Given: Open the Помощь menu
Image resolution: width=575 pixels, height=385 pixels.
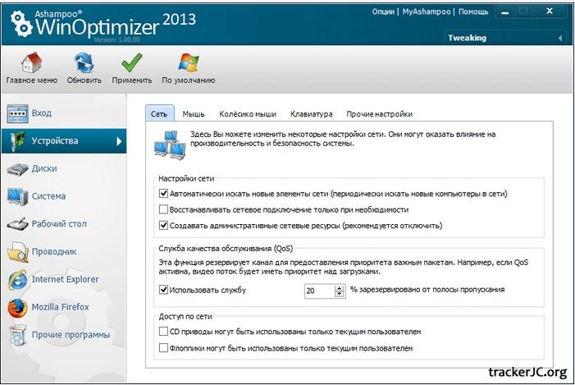Looking at the screenshot, I should pos(473,11).
